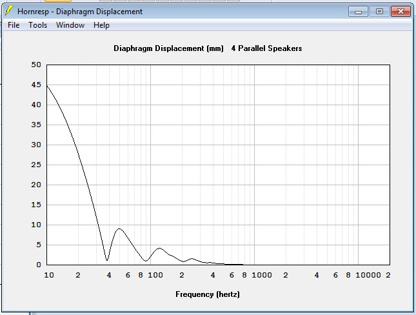Close the Hornresp Diaphragm Displacement window
Viewport: 416px width, 315px height.
(x=401, y=12)
